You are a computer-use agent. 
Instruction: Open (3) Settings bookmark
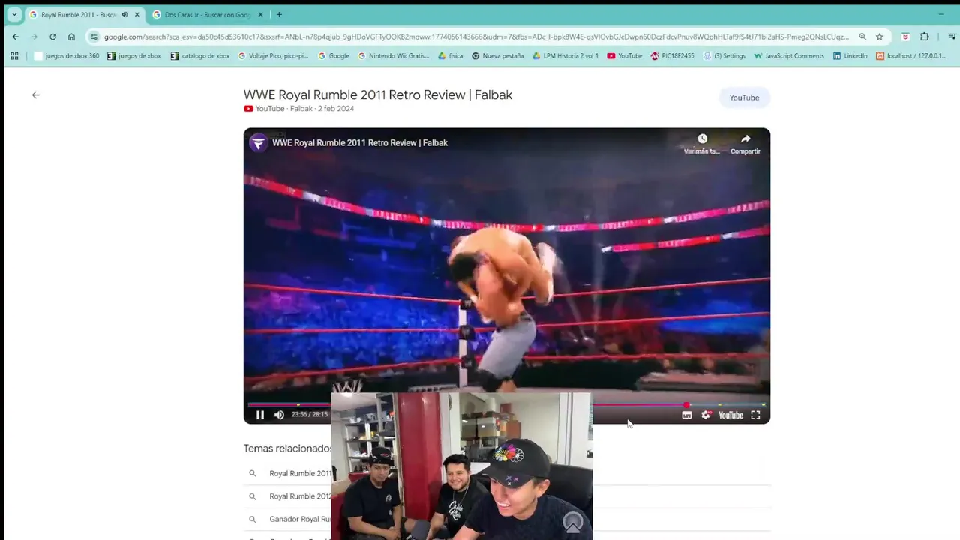724,55
